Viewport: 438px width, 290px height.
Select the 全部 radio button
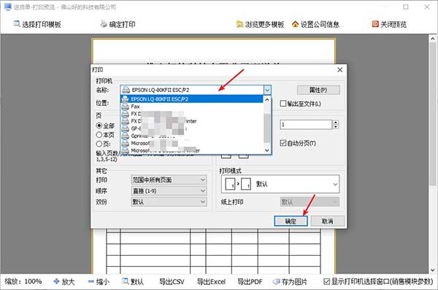point(99,126)
